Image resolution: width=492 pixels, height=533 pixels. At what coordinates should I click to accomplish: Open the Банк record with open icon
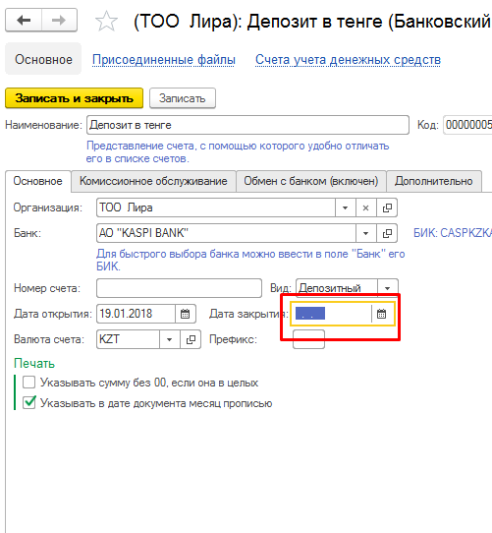pyautogui.click(x=387, y=233)
